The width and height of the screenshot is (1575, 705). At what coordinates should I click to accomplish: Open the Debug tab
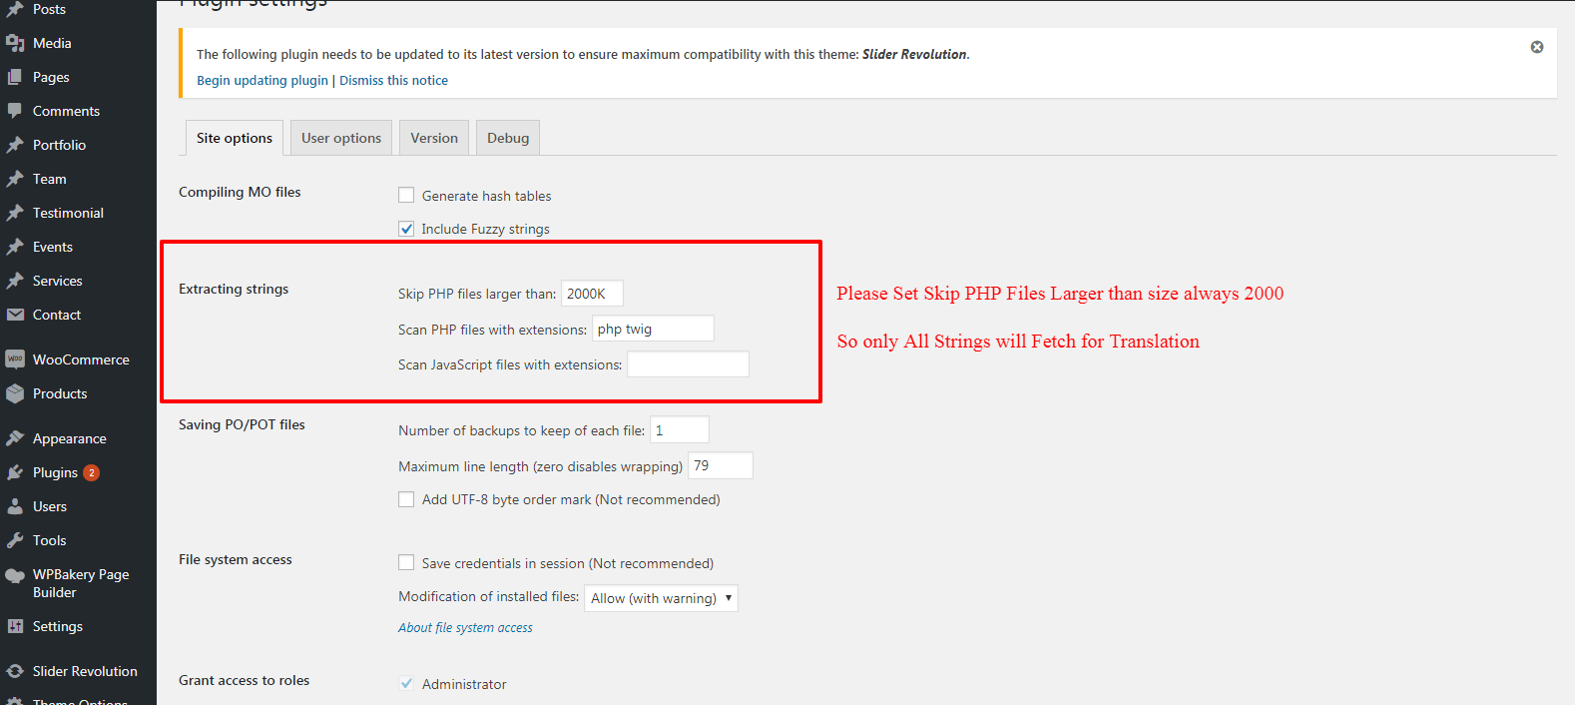tap(508, 138)
